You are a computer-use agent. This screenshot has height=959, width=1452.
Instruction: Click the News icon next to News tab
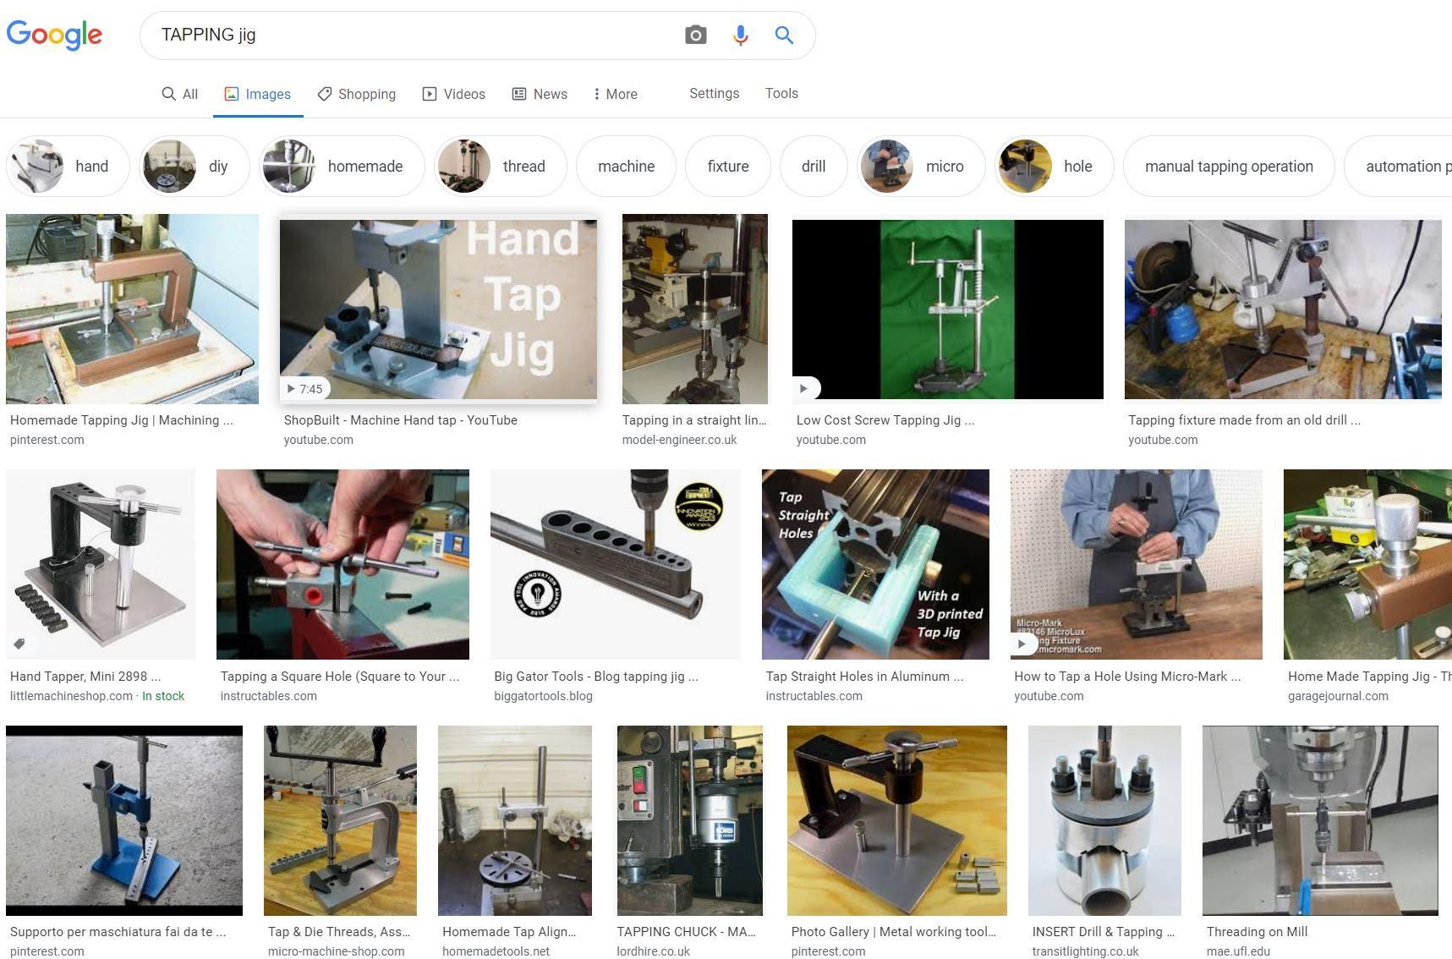tap(518, 94)
